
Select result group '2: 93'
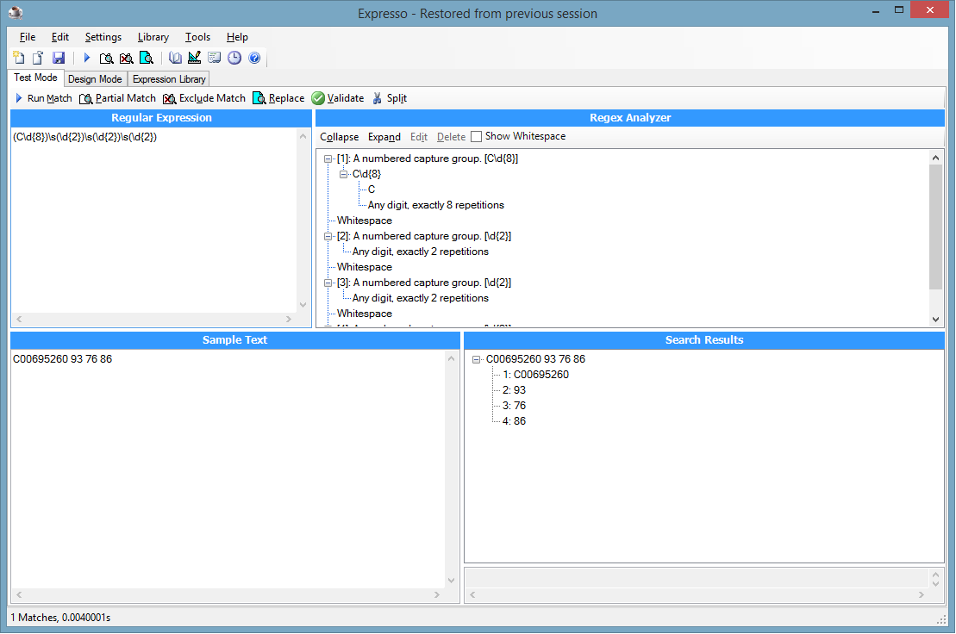pos(514,390)
